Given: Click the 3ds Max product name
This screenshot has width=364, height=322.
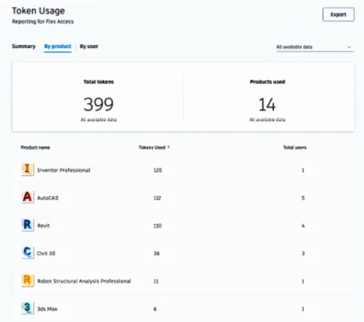Looking at the screenshot, I should [x=47, y=309].
